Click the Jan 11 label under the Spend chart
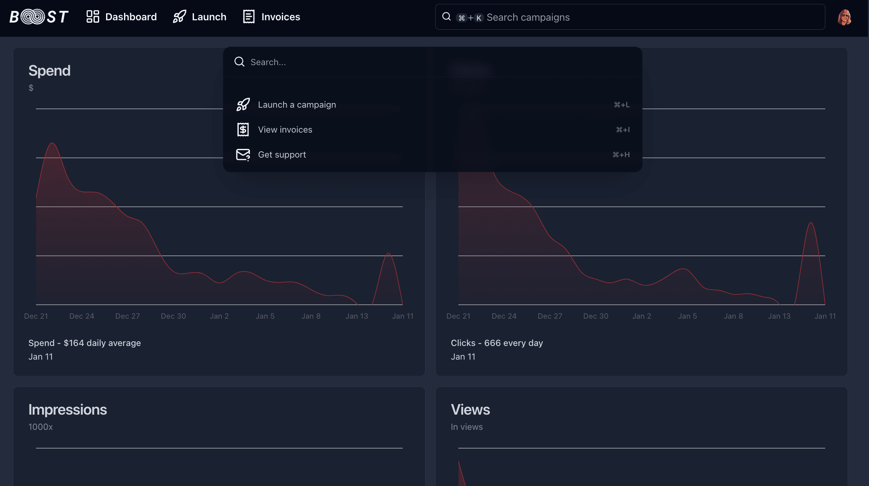 pyautogui.click(x=41, y=356)
